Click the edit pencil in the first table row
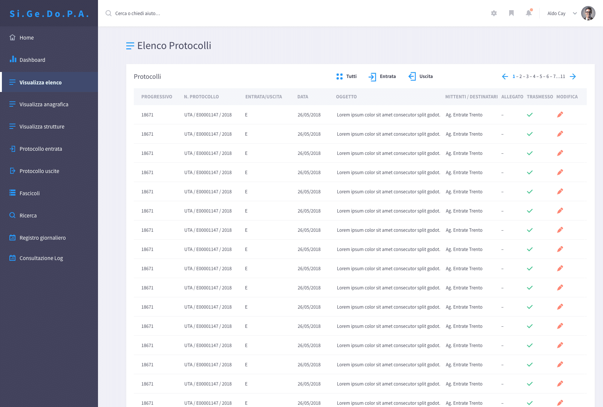The image size is (603, 407). click(x=560, y=115)
